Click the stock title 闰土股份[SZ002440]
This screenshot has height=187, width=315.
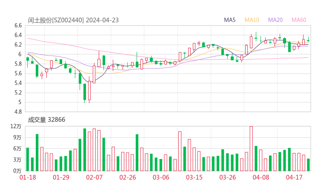[56, 20]
